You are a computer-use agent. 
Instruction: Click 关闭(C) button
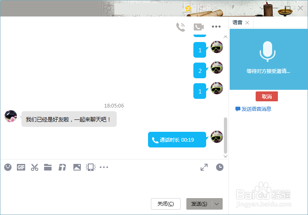[166, 204]
